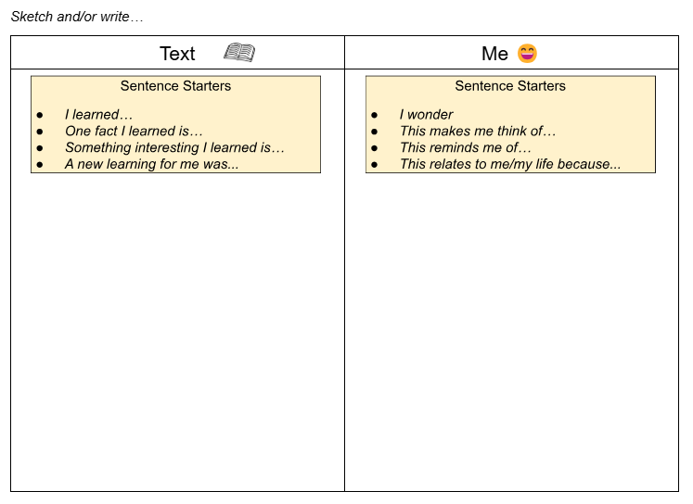The height and width of the screenshot is (504, 693).
Task: Click the "Sketch and/or write…" instruction line
Action: point(77,17)
